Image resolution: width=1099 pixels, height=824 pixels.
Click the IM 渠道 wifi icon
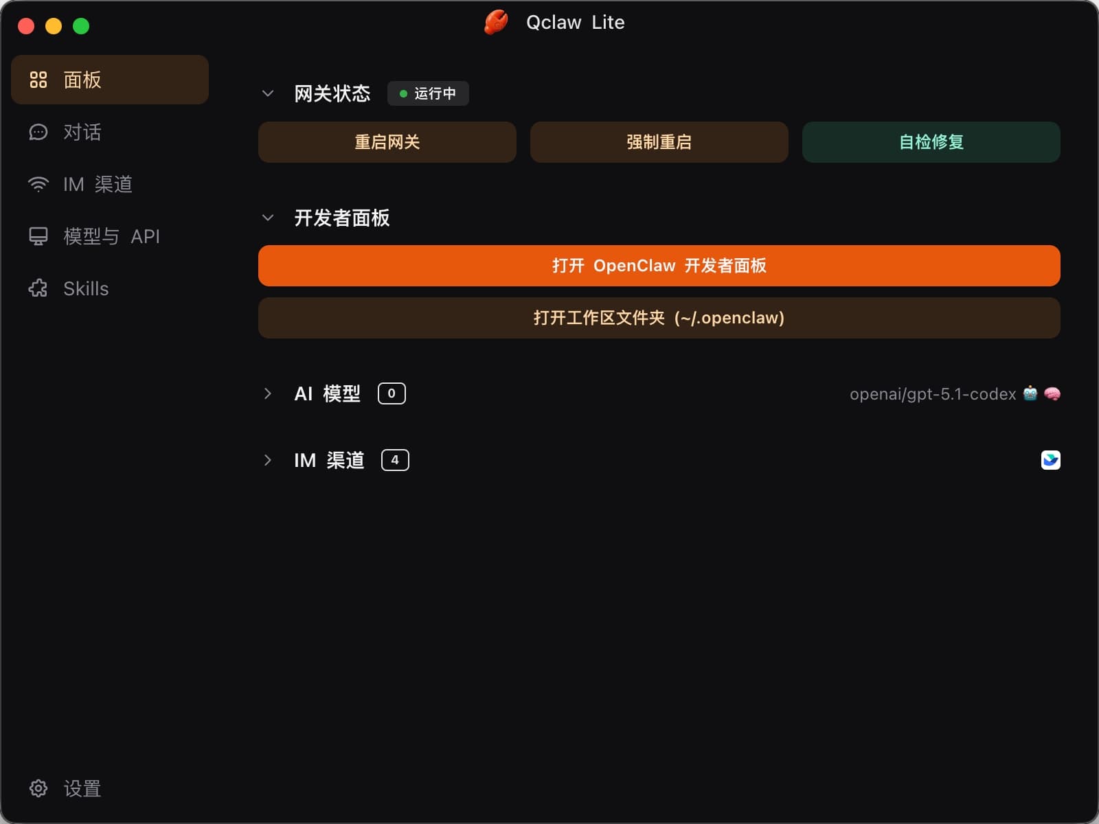click(38, 183)
